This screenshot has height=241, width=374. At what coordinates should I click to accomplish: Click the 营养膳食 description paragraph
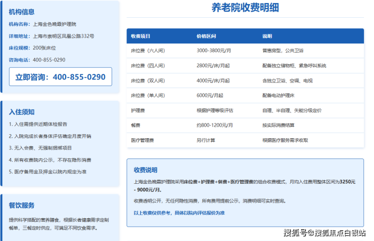pos(59,224)
